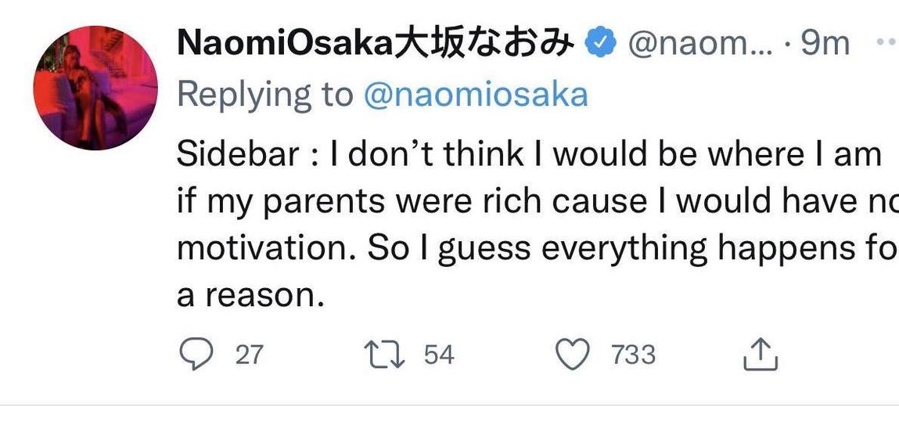
Task: Click the NaomiOsaka display name
Action: point(284,44)
